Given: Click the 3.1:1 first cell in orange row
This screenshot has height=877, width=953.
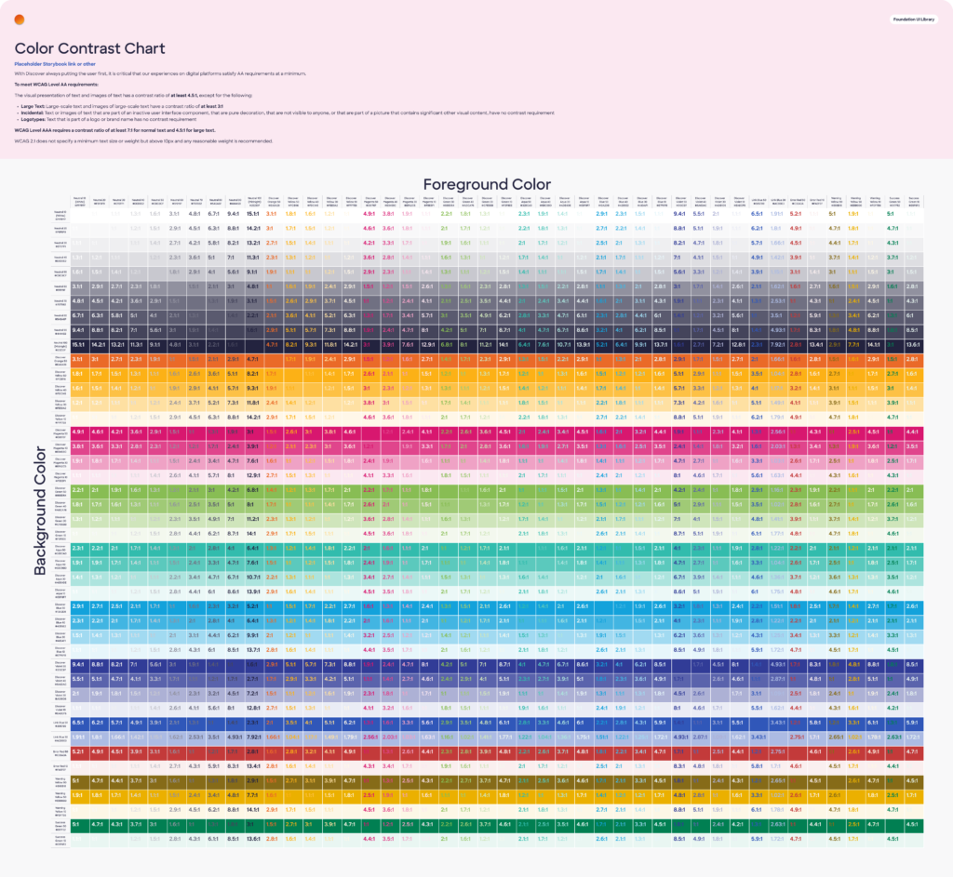Looking at the screenshot, I should [x=79, y=358].
